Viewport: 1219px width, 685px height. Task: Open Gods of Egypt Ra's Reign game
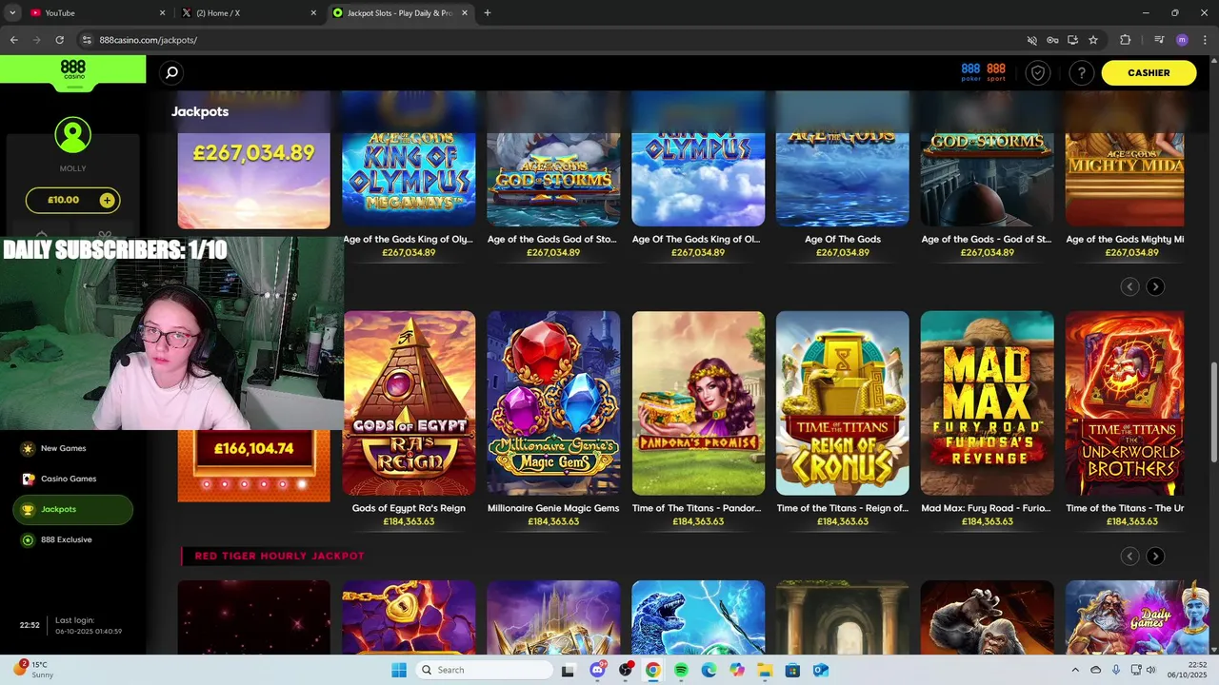point(409,403)
